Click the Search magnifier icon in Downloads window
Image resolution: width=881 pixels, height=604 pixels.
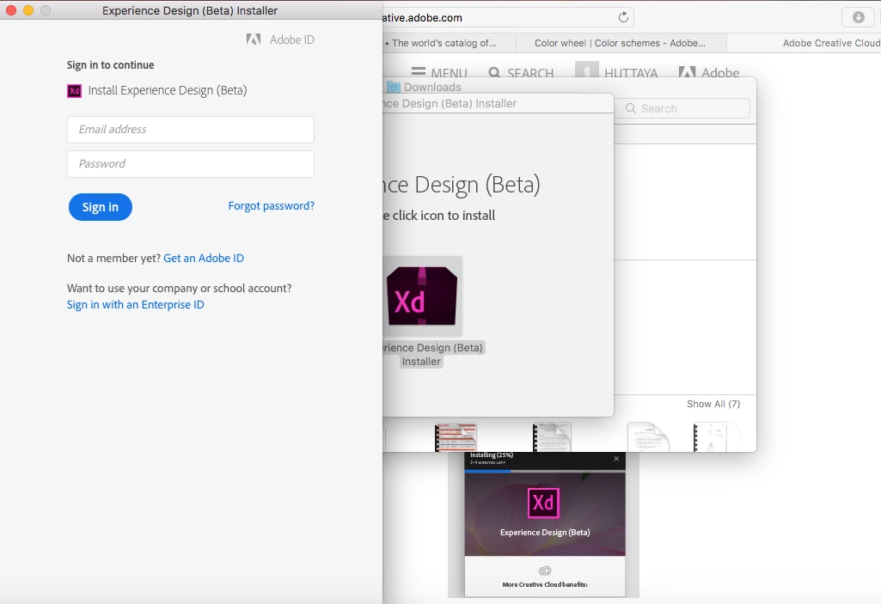coord(631,108)
